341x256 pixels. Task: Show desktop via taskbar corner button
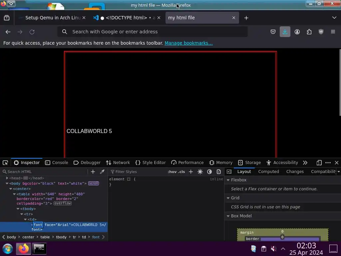(333, 249)
